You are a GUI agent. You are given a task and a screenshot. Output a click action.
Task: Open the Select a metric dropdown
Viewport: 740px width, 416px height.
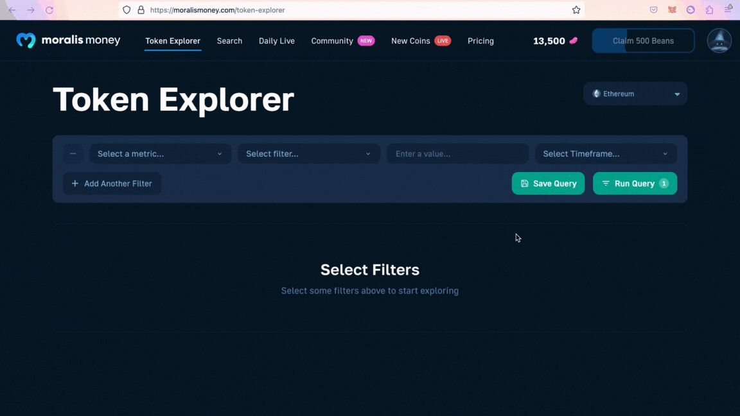161,154
